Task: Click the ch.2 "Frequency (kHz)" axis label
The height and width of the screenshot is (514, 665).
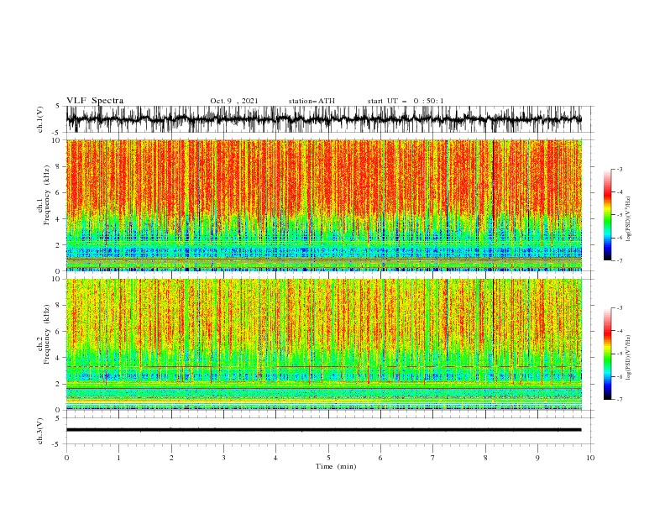Action: click(x=47, y=334)
